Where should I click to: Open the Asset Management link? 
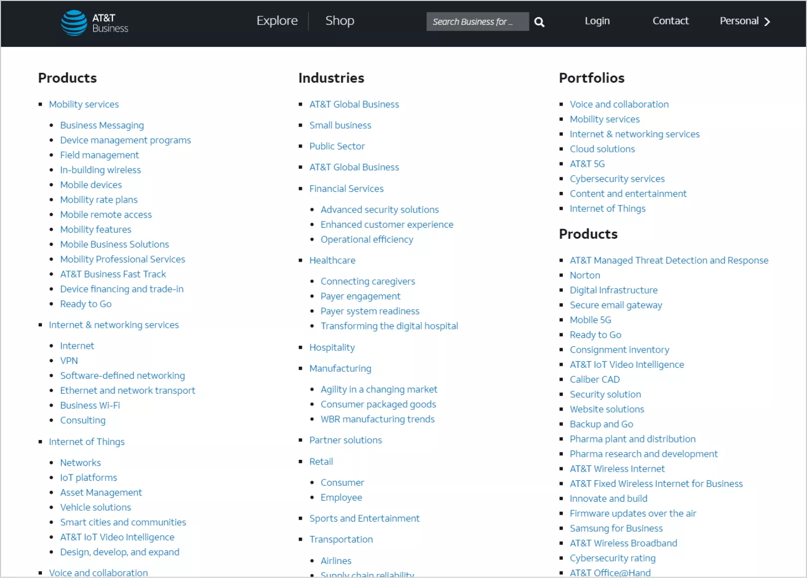tap(101, 493)
